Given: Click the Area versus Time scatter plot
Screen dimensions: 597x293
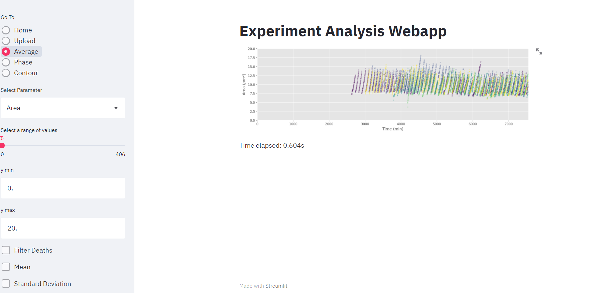Looking at the screenshot, I should (x=384, y=89).
